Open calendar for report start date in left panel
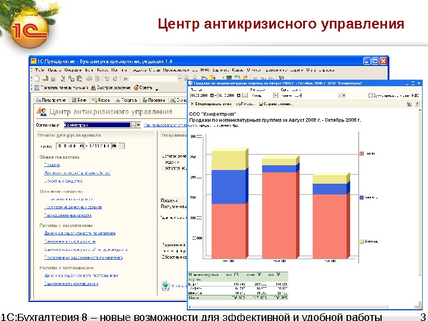Viewport: 428px width, 321px height. (x=81, y=146)
